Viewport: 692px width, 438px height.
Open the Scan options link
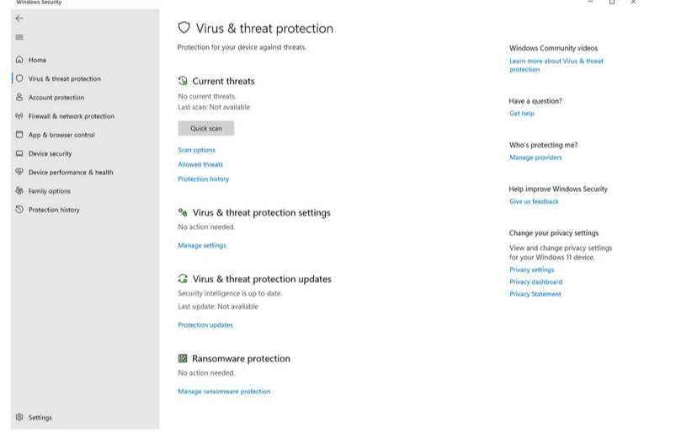(196, 150)
